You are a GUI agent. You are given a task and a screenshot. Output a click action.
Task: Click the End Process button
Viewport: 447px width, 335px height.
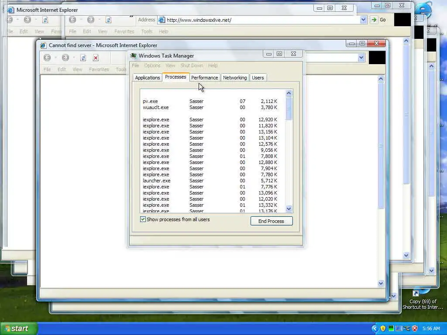pos(272,221)
